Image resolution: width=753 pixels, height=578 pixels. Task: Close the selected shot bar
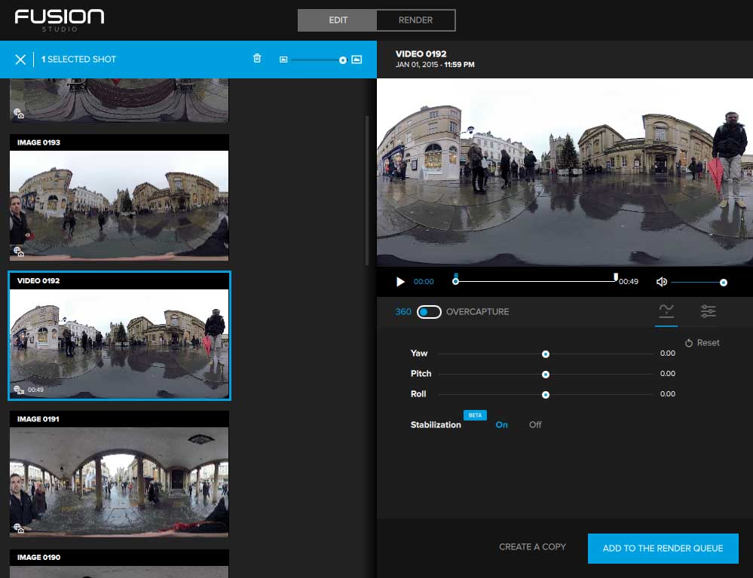20,60
